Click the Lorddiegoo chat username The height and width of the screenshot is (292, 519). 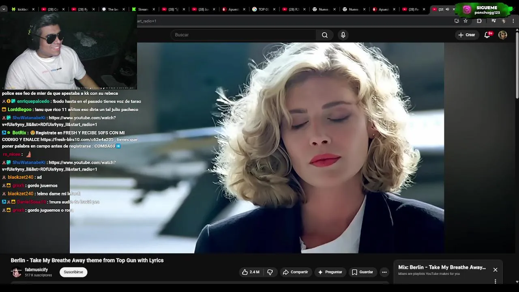click(19, 109)
